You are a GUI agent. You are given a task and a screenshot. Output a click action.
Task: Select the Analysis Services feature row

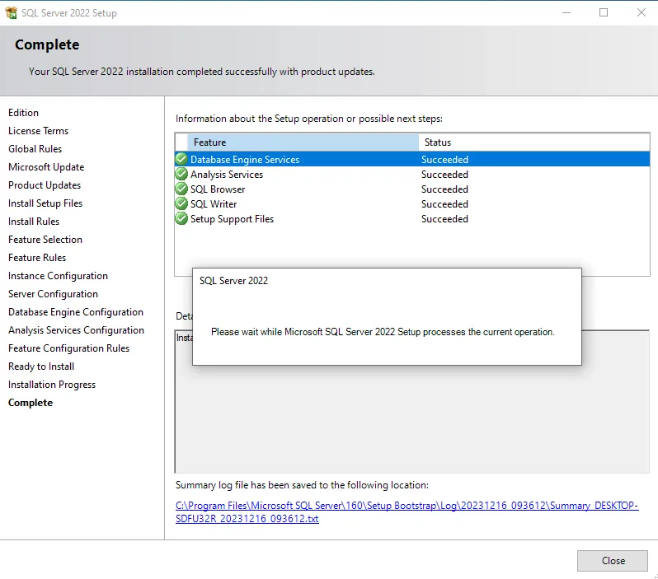(x=412, y=175)
